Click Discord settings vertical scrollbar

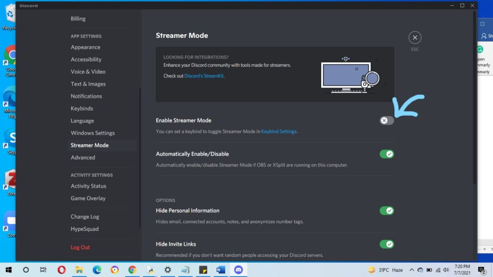(474, 98)
